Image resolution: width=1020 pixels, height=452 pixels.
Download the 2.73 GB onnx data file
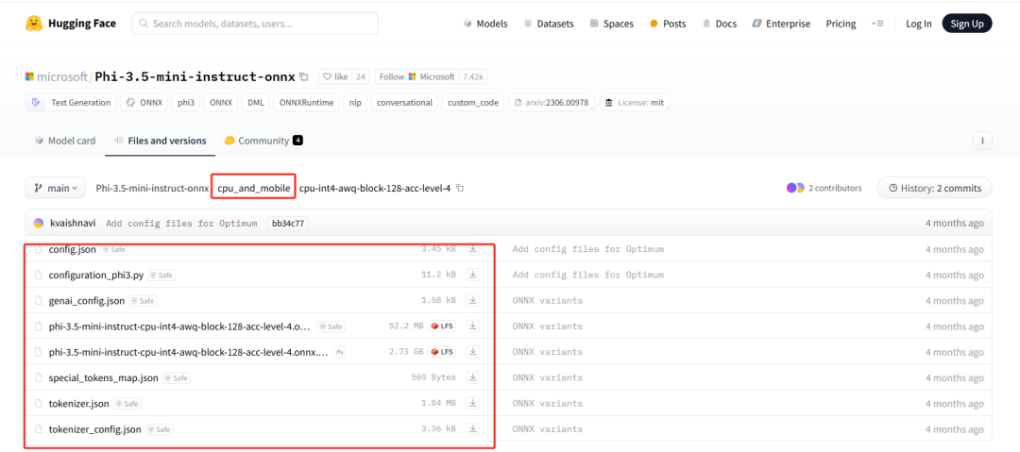(x=473, y=352)
